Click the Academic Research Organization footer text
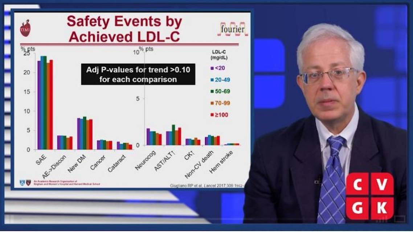This screenshot has width=413, height=232. [x=66, y=183]
